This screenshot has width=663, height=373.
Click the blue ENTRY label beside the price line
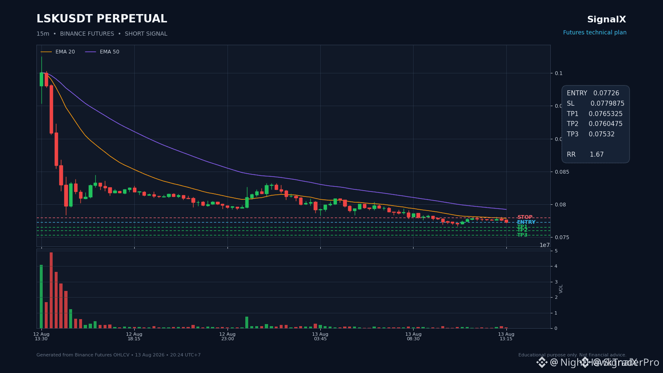[526, 222]
